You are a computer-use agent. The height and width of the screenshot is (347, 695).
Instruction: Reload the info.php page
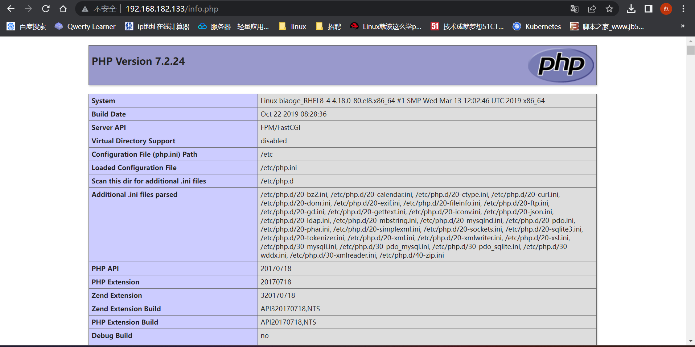coord(46,9)
